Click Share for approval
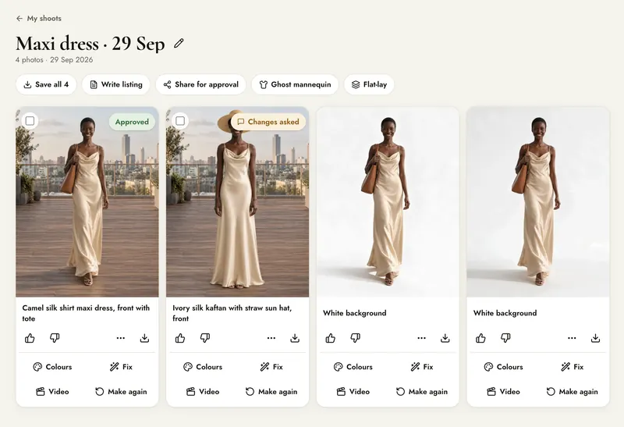The image size is (624, 427). pyautogui.click(x=201, y=84)
